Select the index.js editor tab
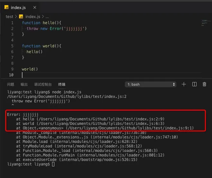The width and height of the screenshot is (212, 178). (x=20, y=7)
